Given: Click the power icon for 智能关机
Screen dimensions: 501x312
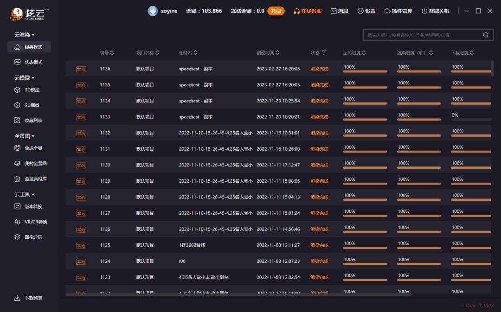Looking at the screenshot, I should (x=424, y=11).
